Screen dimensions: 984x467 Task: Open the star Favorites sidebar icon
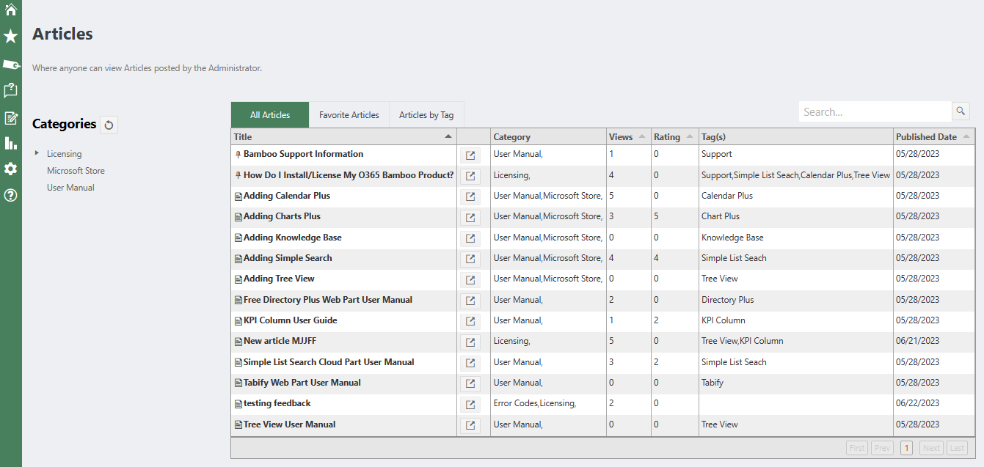point(10,37)
